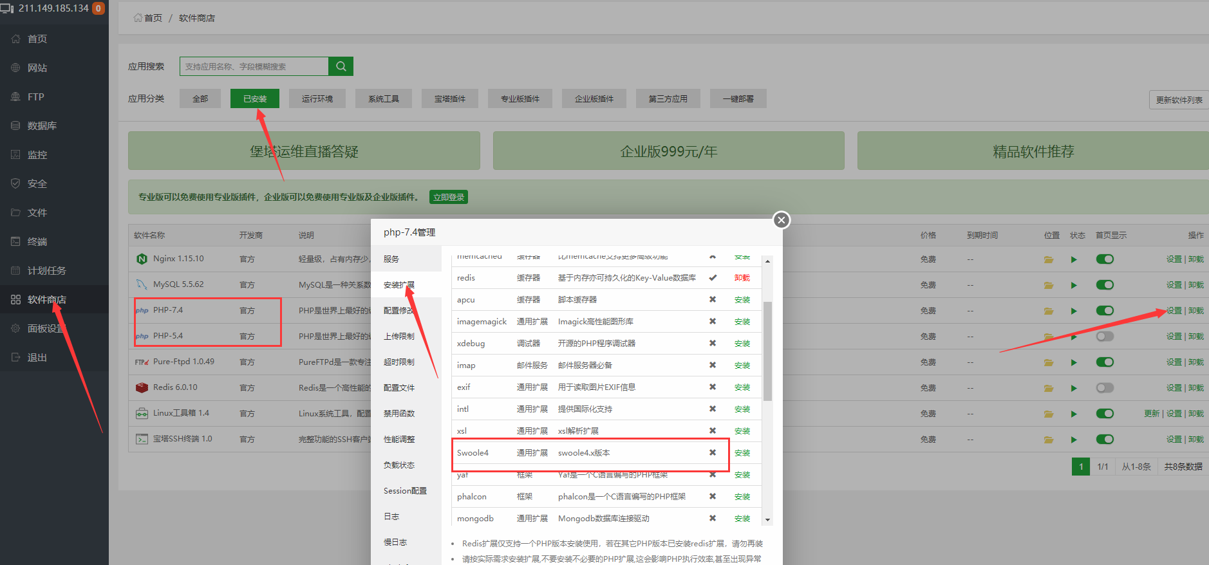Open 设置 for PHP-7.4 row
Screen dimensions: 1209x565
point(1174,311)
